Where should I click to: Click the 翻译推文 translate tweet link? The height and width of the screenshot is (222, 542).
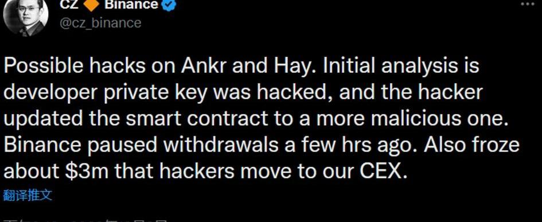[28, 196]
